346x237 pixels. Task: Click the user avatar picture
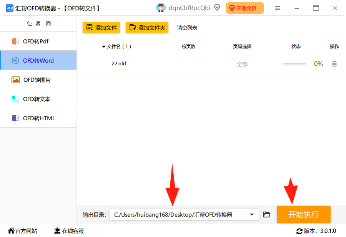(x=161, y=8)
